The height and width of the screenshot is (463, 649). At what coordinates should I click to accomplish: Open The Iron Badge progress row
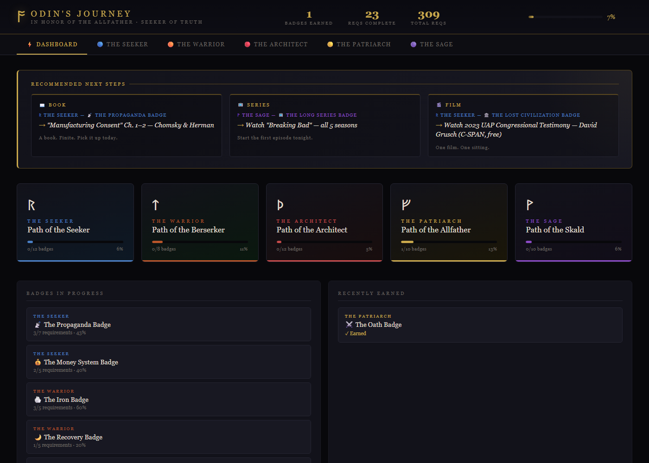point(169,400)
